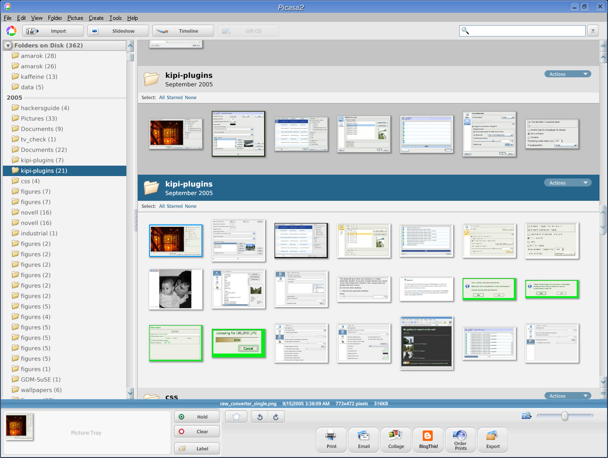Open the Create menu

tap(96, 18)
